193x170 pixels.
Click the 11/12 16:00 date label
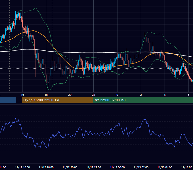point(22,167)
